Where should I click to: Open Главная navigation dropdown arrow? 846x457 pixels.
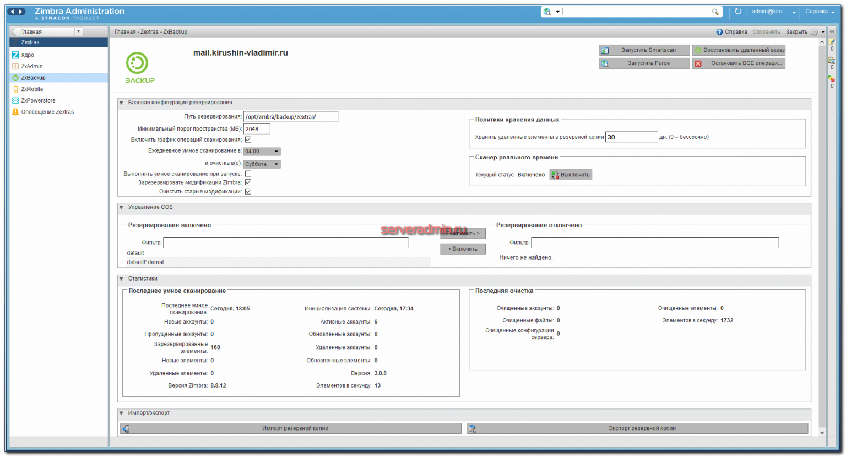[x=78, y=32]
